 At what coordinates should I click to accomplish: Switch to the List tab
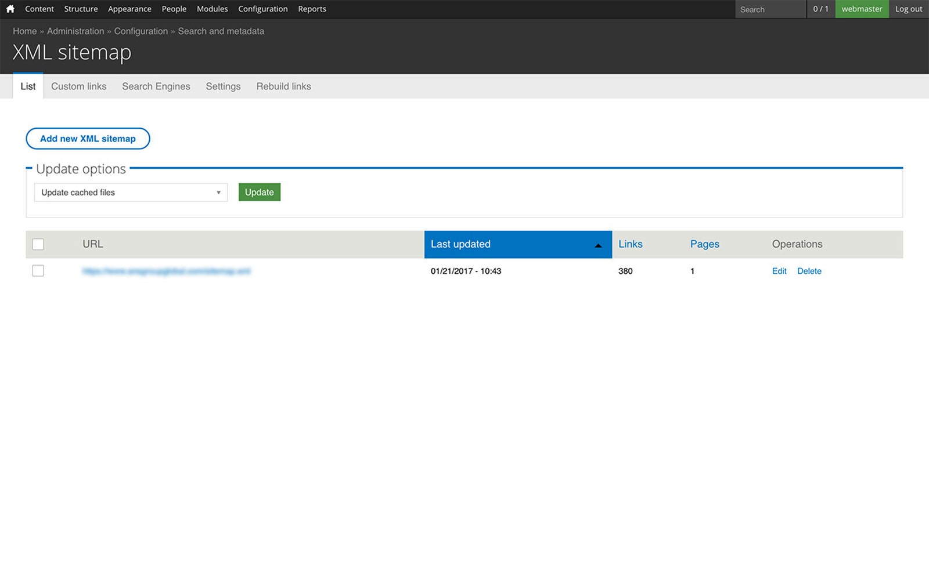(28, 86)
